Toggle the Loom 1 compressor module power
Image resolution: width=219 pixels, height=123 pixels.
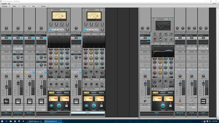tap(102, 10)
